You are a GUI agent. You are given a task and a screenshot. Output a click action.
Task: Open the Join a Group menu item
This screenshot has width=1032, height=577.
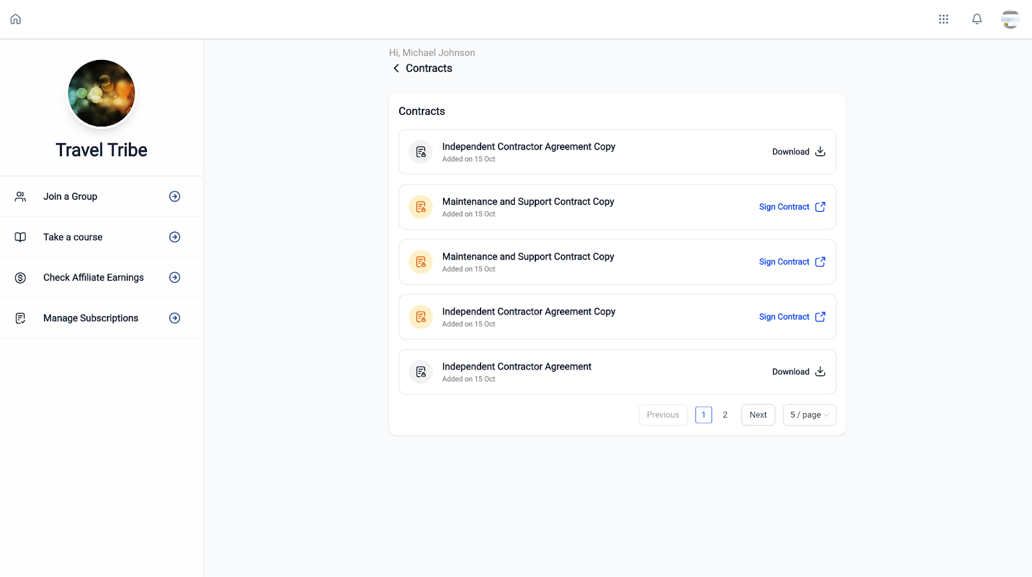101,197
